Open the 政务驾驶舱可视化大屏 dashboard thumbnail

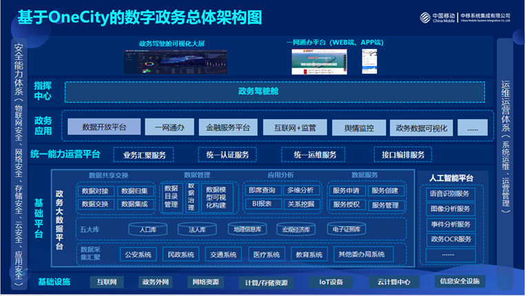(x=176, y=62)
